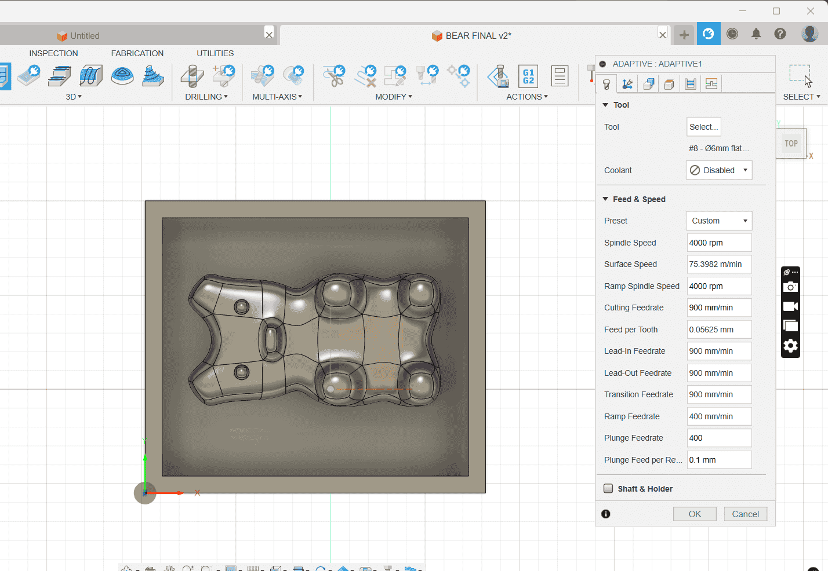Collapse the Tool section

[605, 105]
